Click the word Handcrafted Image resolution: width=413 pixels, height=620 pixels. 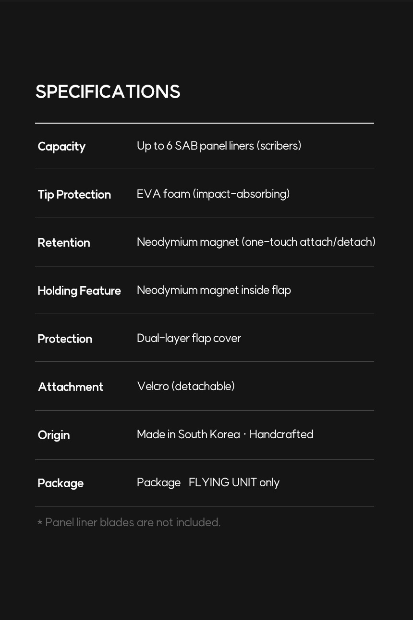(281, 434)
